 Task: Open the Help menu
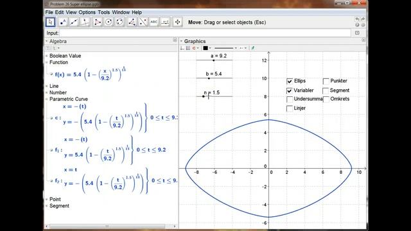[137, 12]
